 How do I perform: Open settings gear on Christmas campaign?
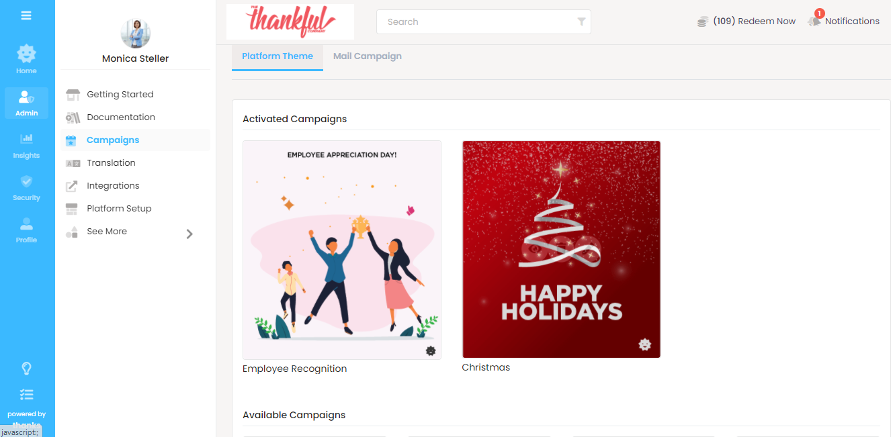(644, 344)
